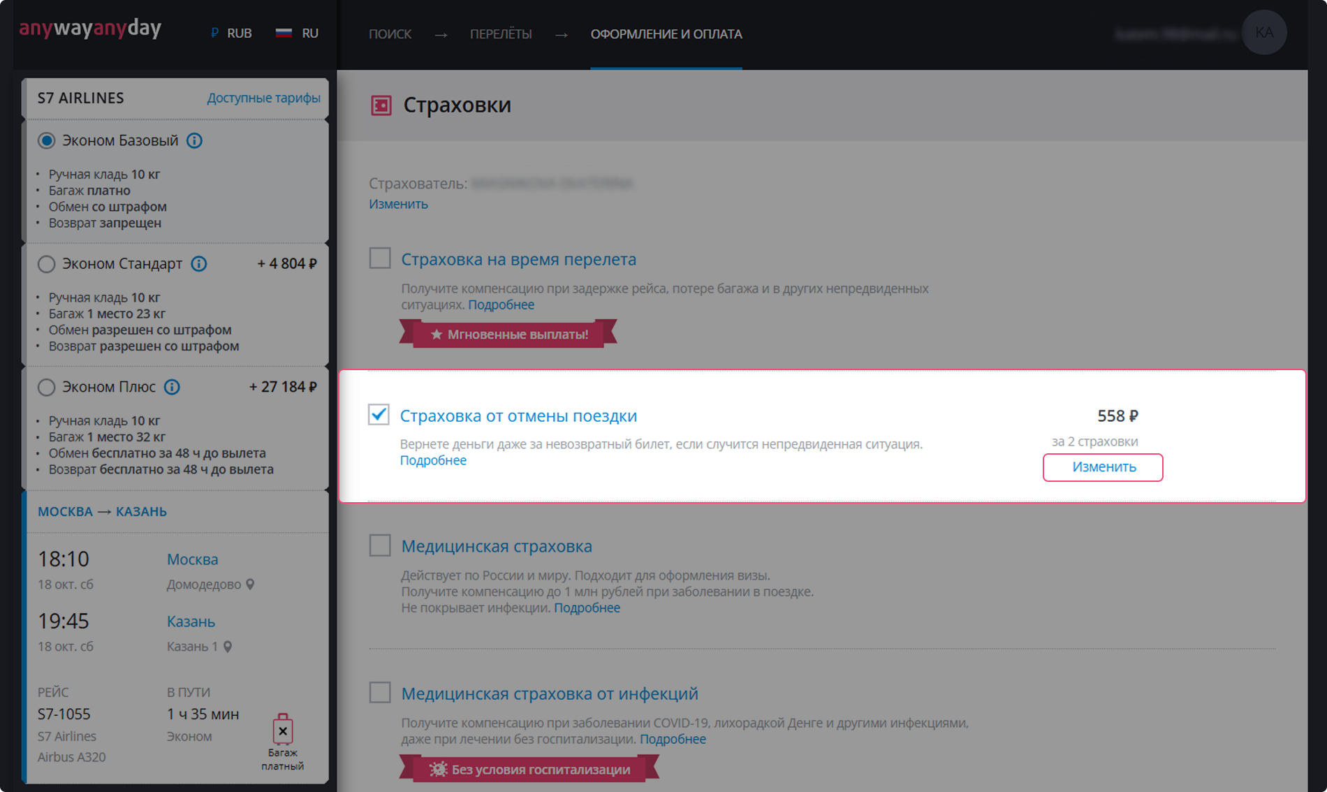Click the anywayanyday logo
1327x792 pixels.
[x=90, y=29]
